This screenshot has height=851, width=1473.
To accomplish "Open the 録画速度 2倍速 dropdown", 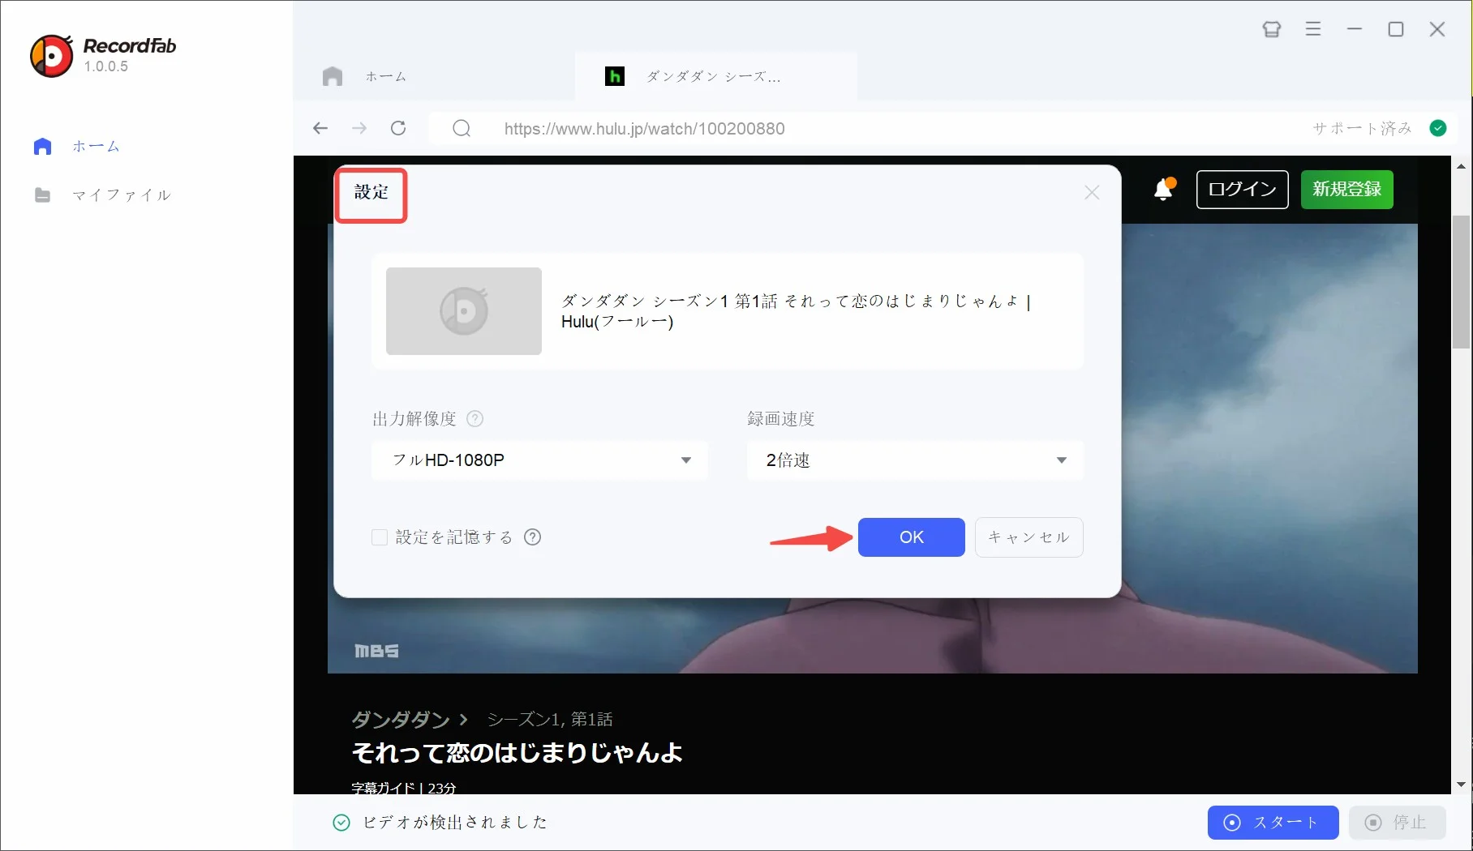I will 915,460.
